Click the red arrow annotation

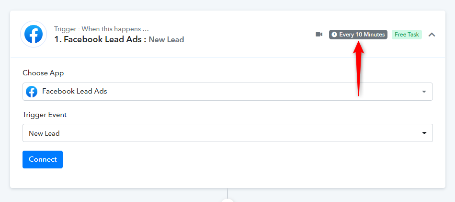tap(359, 68)
